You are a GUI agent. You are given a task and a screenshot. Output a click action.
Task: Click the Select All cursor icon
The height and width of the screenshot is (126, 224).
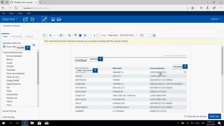coord(69,35)
